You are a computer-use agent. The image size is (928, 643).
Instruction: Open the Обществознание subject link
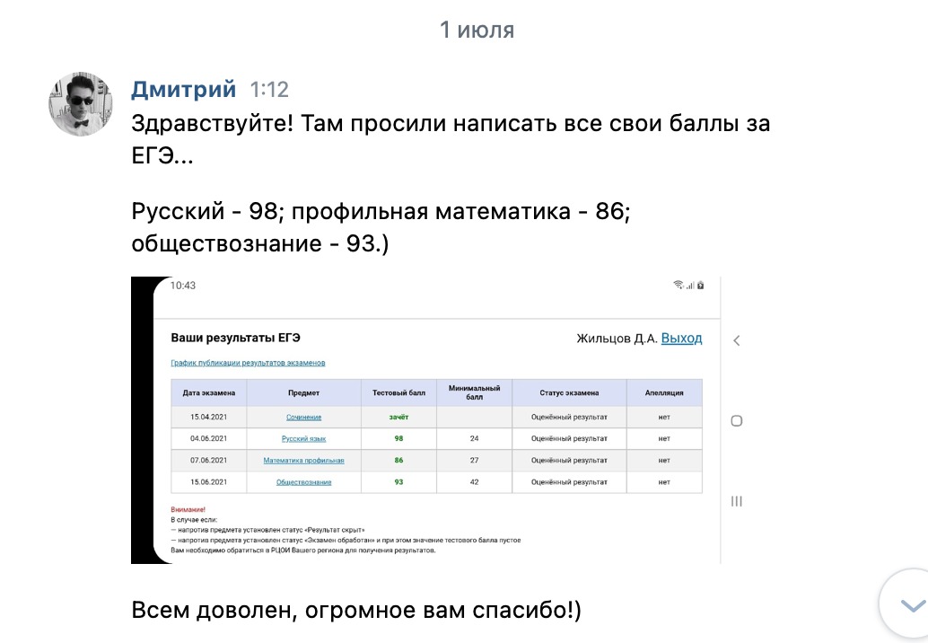[x=303, y=482]
